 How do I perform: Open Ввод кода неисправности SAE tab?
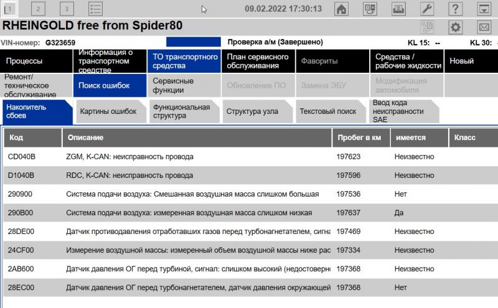click(404, 111)
